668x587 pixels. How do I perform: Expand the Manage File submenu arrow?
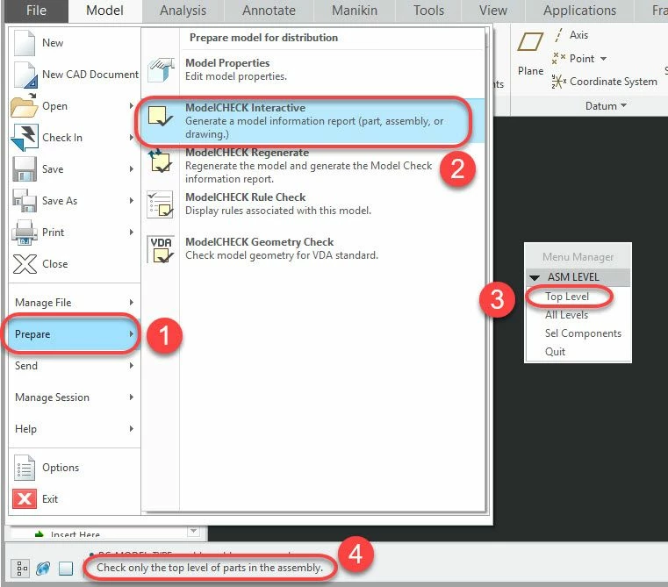pyautogui.click(x=132, y=303)
